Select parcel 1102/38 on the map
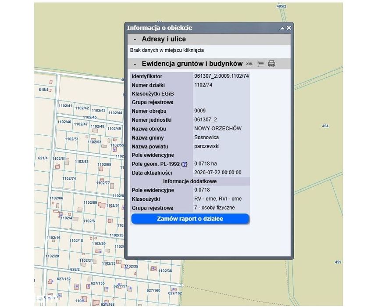 click(x=165, y=271)
